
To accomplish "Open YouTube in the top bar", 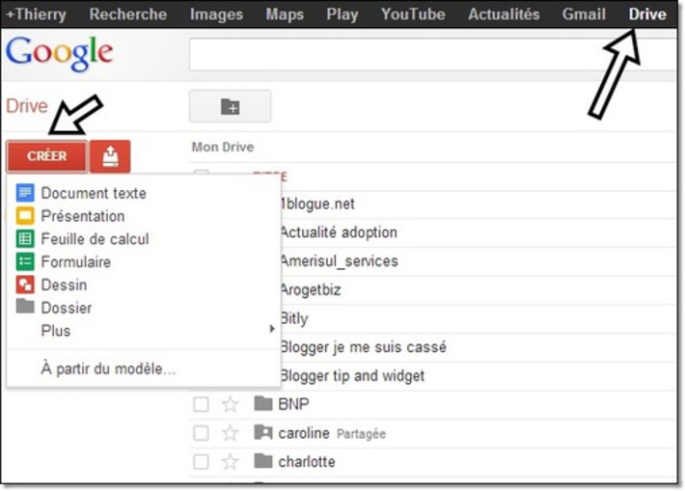I will click(x=413, y=14).
